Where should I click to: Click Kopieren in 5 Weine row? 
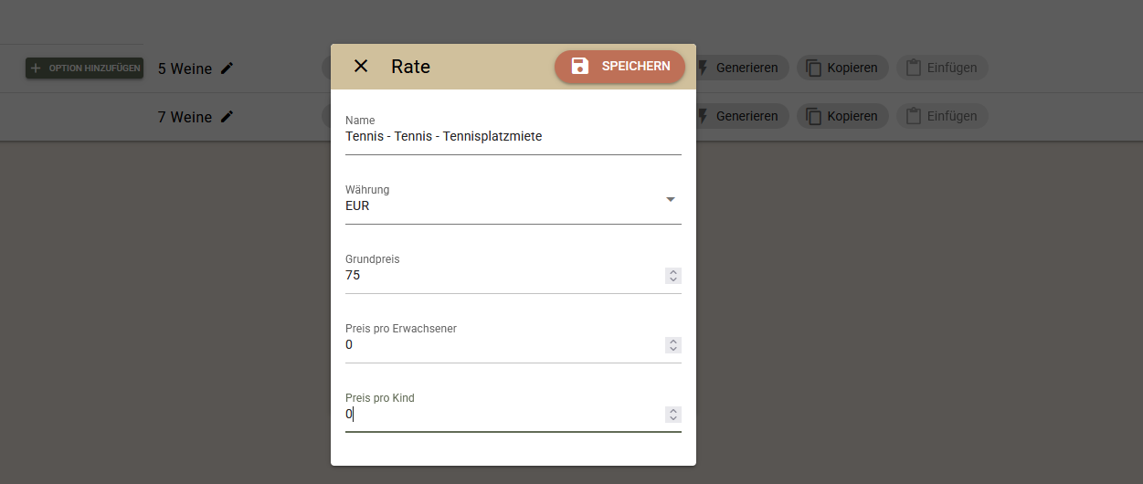(x=842, y=68)
